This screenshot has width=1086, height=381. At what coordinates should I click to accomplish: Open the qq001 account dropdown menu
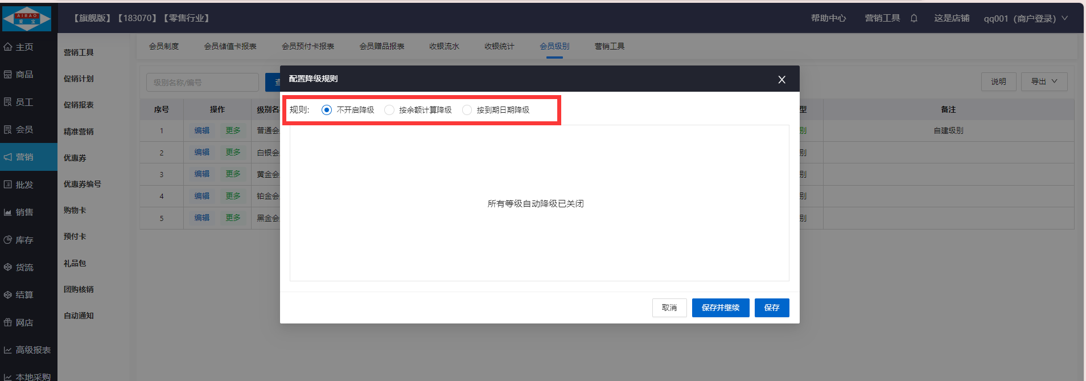tap(1025, 18)
